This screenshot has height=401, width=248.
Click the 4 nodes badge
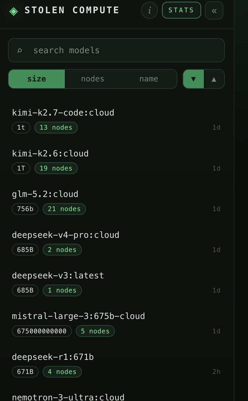62,372
